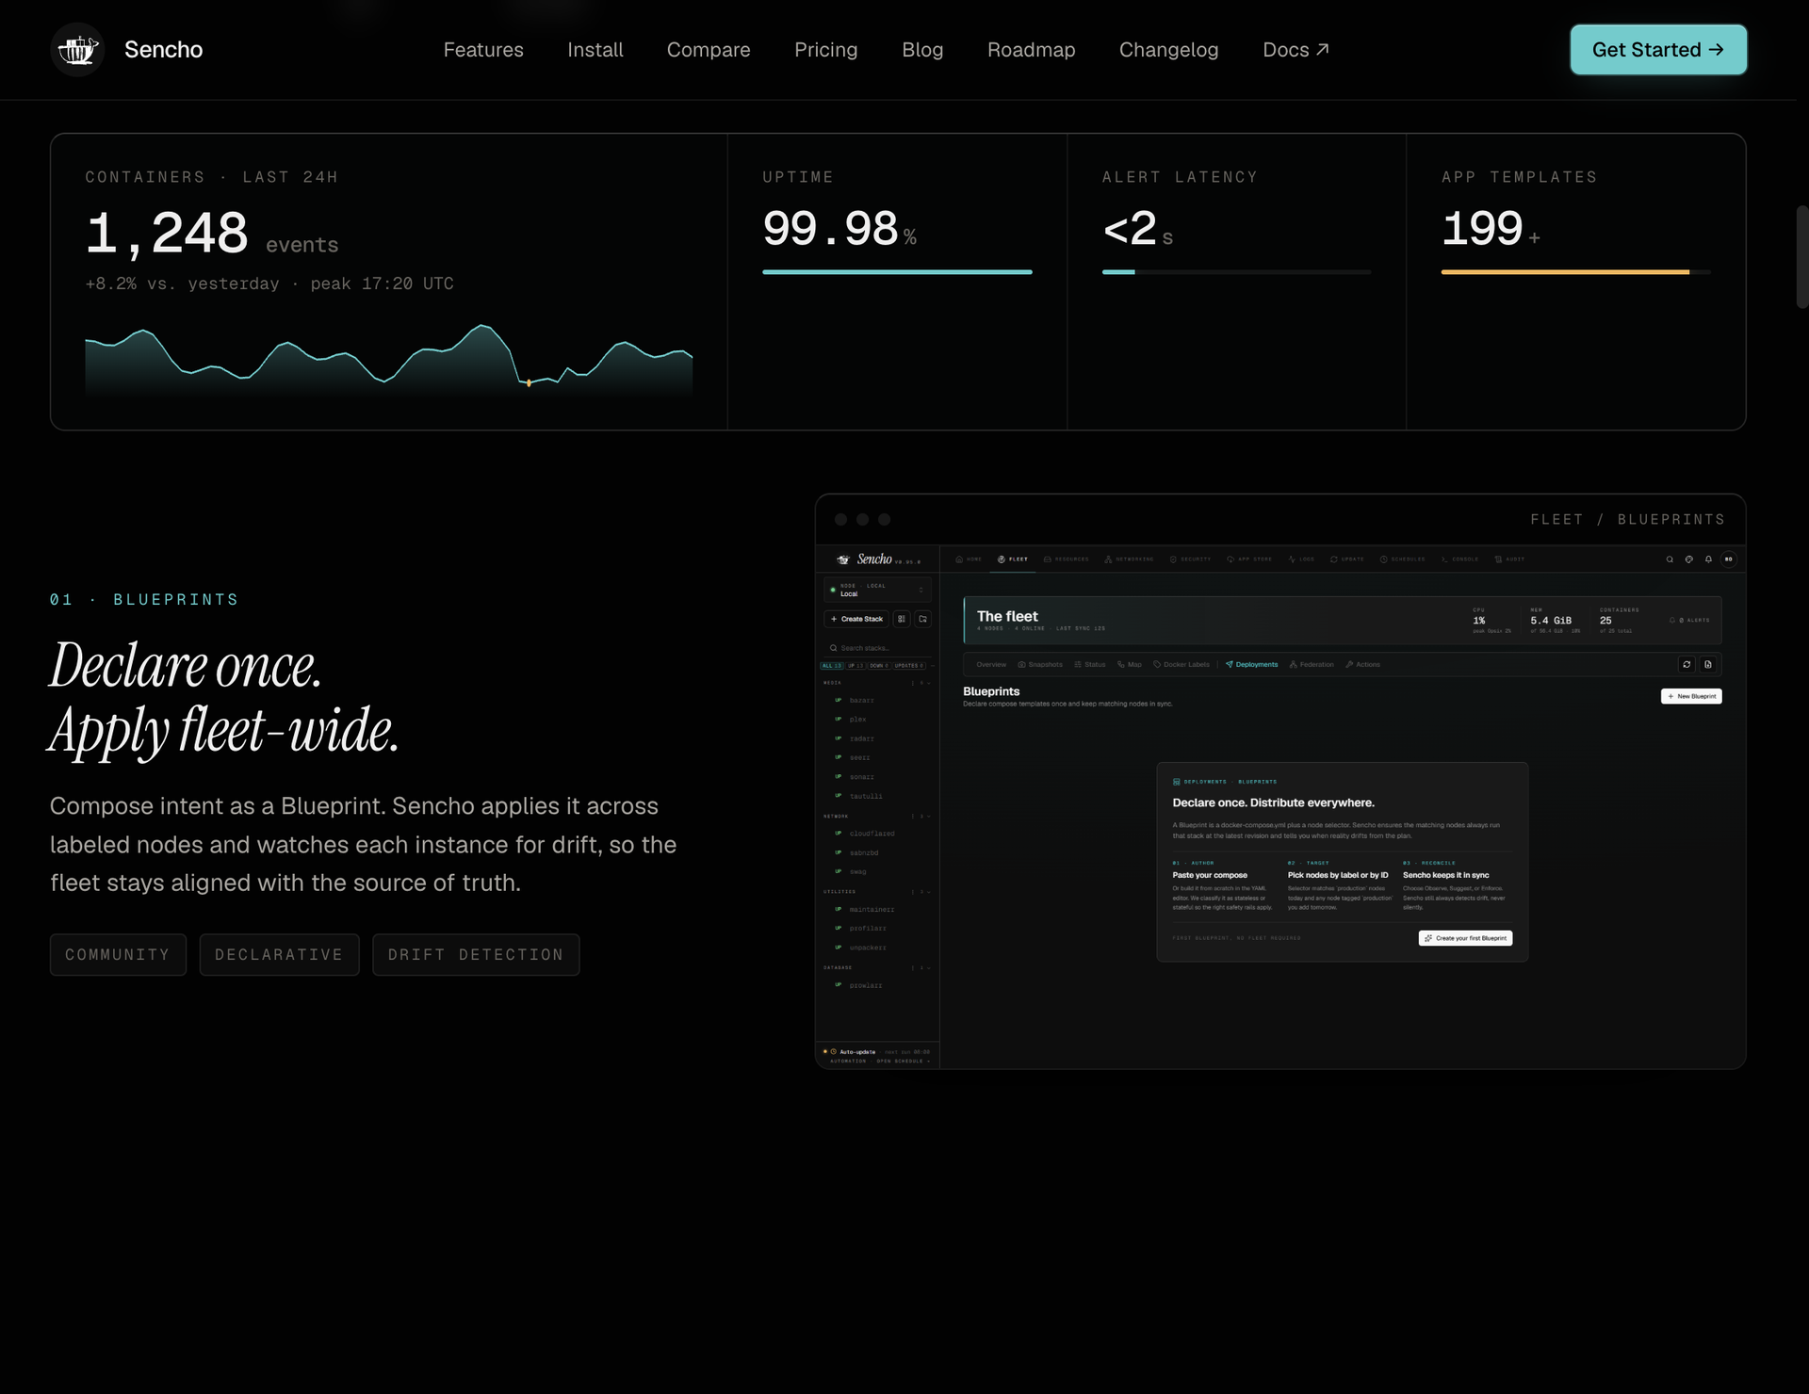
Task: Open the Blog nav link
Action: [x=922, y=50]
